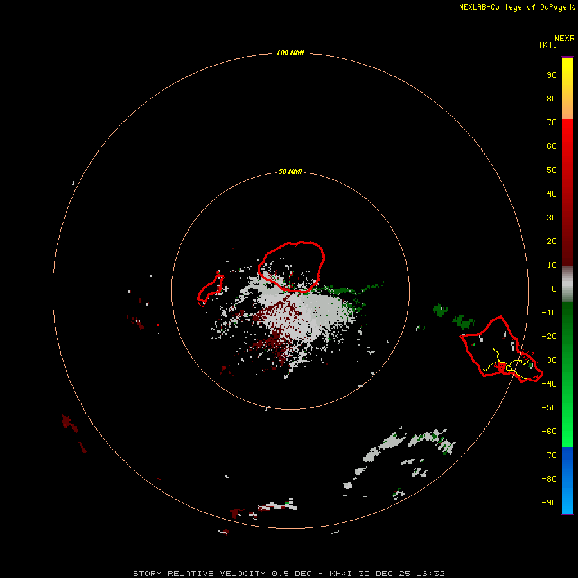Pick the bright green band near -60
This screenshot has height=578, width=578.
(x=567, y=432)
